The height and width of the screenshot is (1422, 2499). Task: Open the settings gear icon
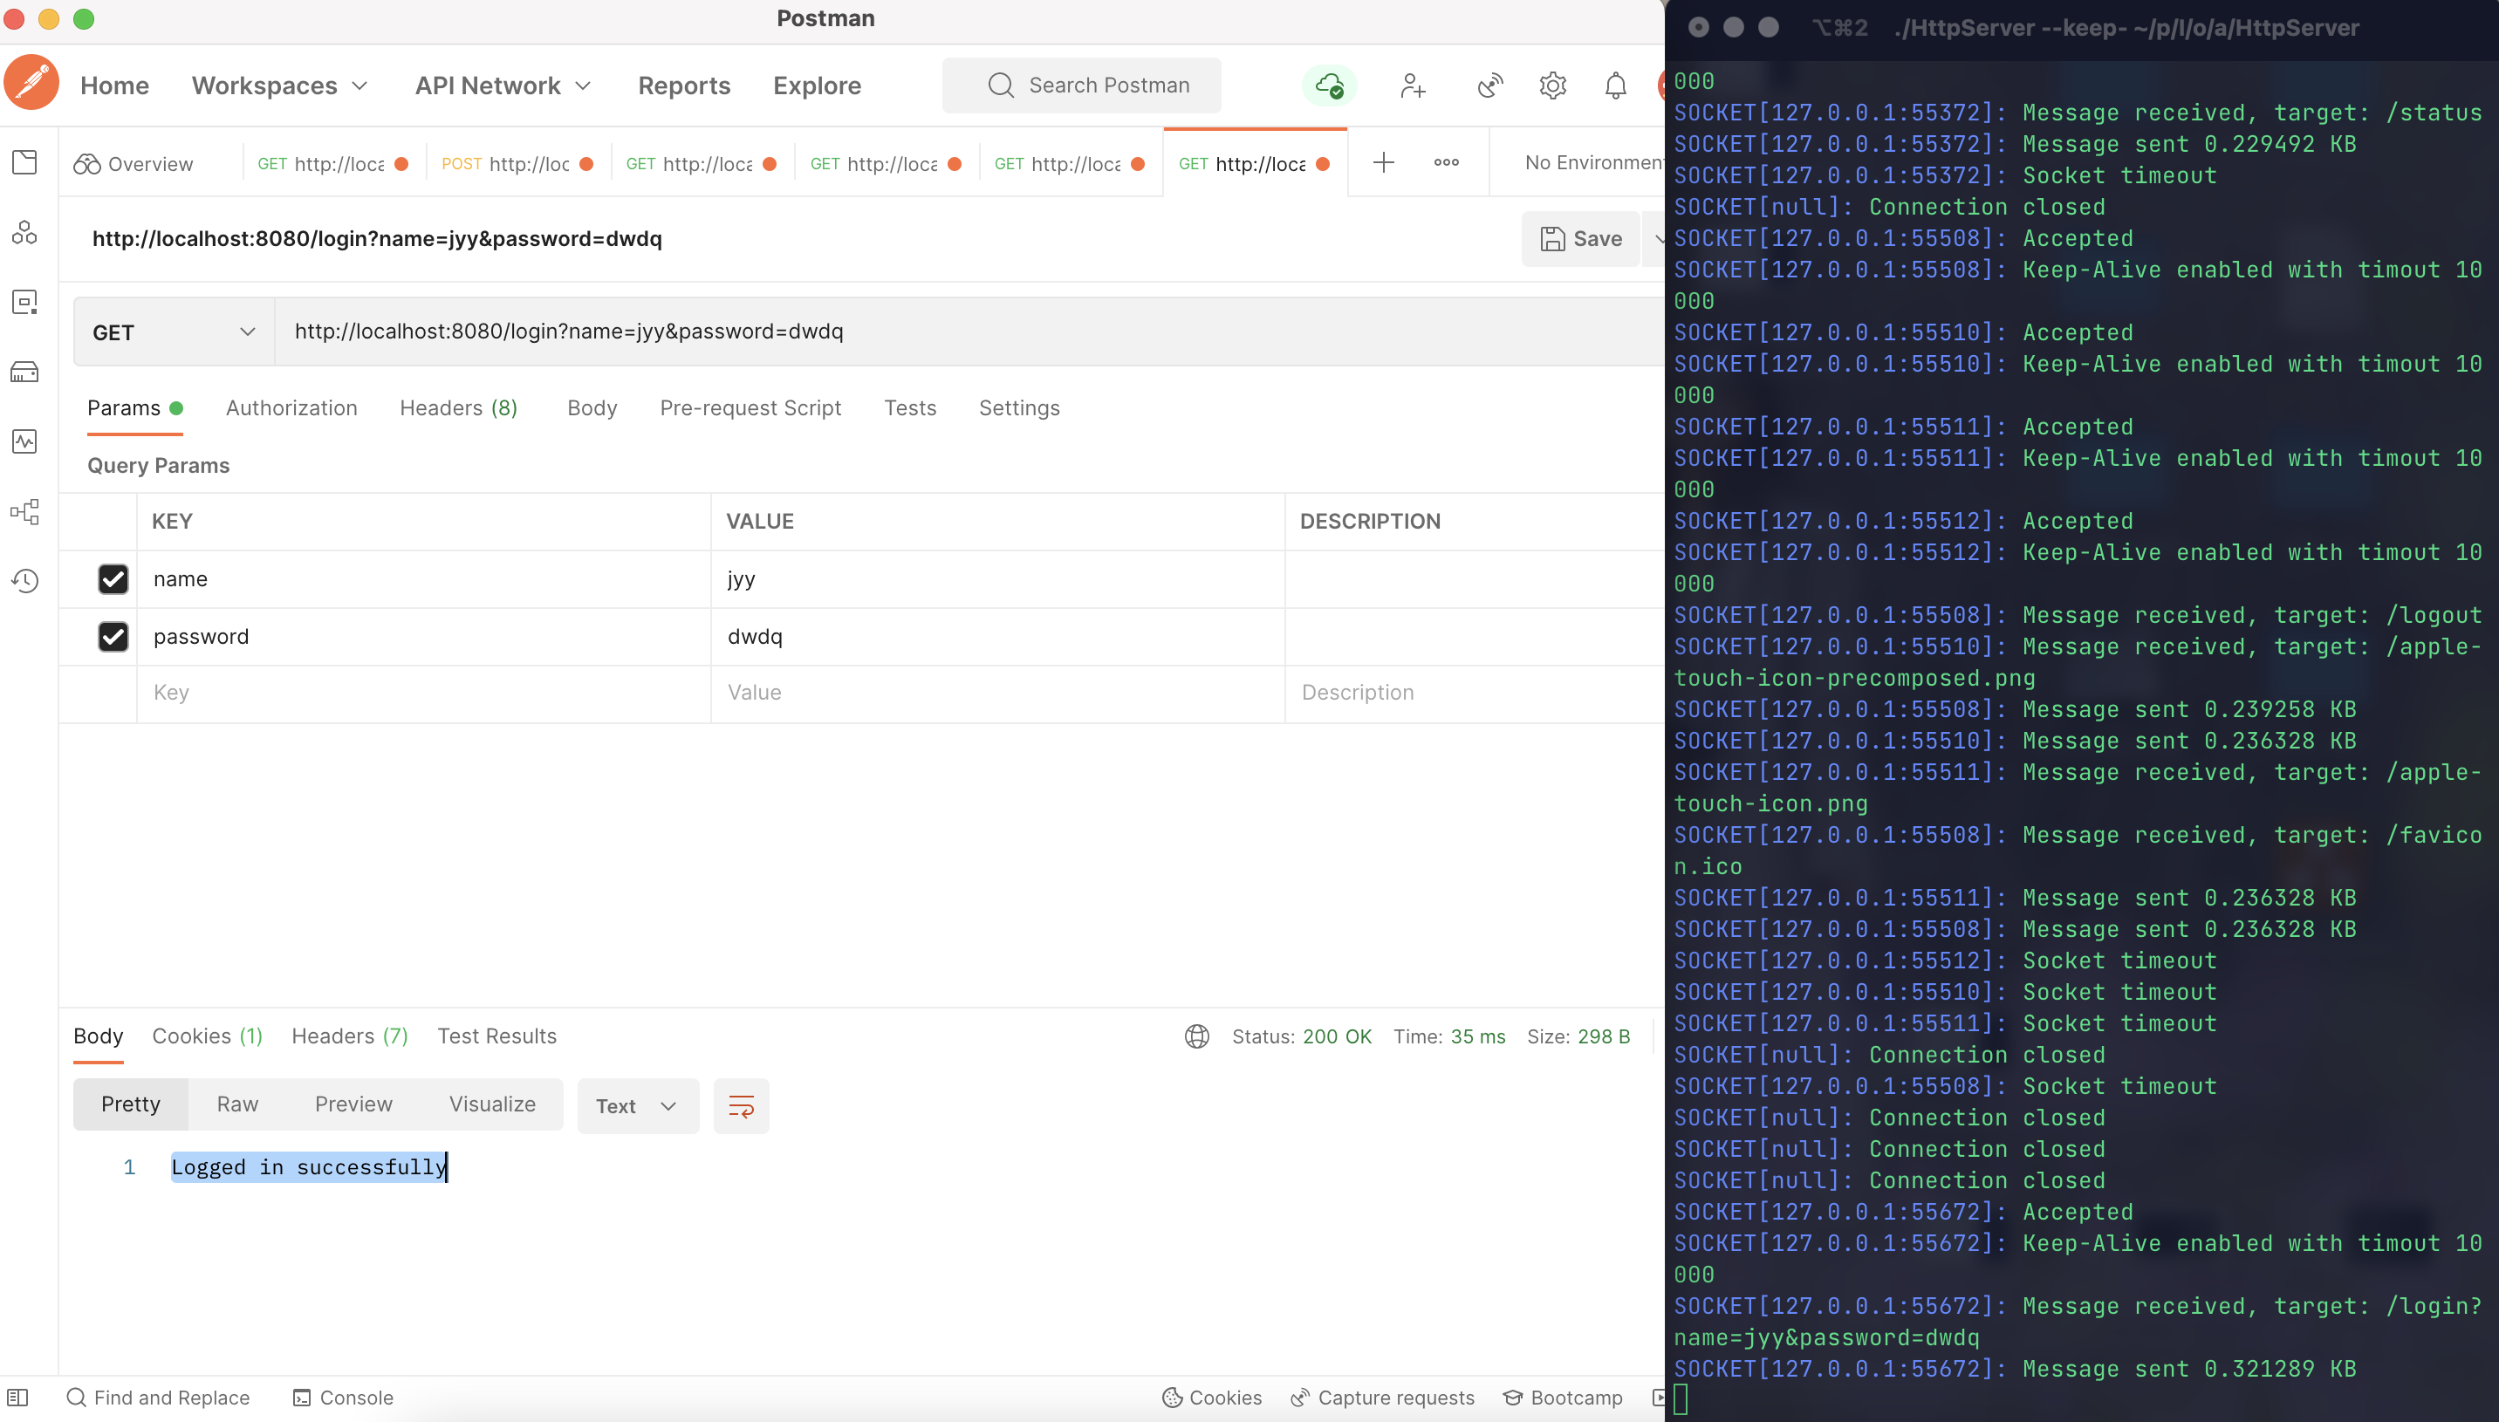pos(1553,86)
